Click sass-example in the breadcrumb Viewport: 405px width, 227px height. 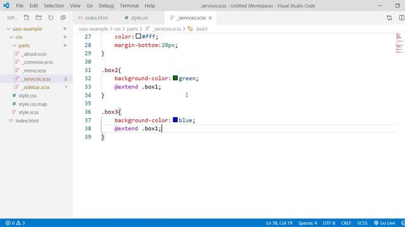pos(94,29)
